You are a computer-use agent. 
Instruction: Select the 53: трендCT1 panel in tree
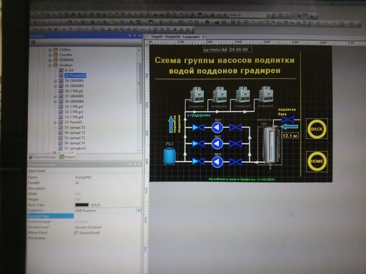click(x=75, y=127)
